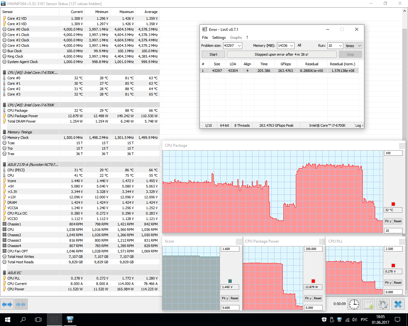The height and width of the screenshot is (326, 408).
Task: Open Windows search from the taskbar
Action: (x=23, y=320)
